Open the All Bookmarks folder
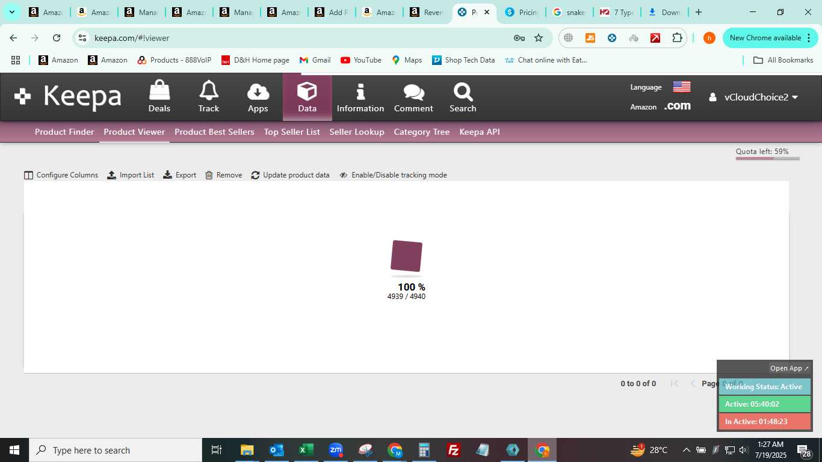822x462 pixels. pos(783,60)
